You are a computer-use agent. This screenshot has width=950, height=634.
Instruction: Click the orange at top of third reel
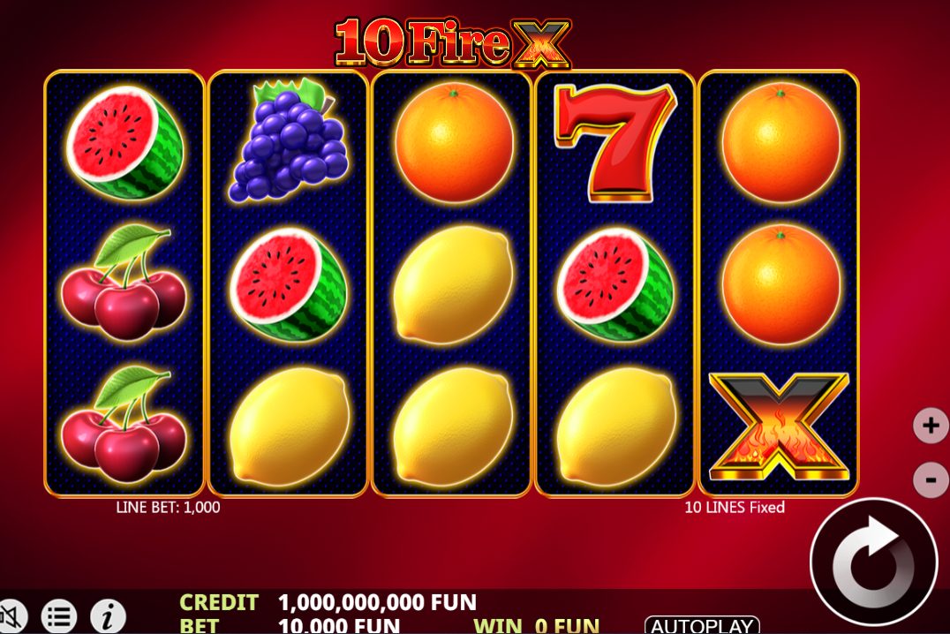454,142
